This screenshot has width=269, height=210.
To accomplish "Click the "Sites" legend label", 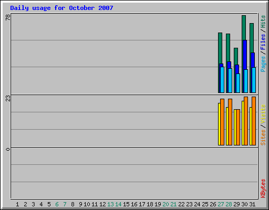I will pos(263,138).
